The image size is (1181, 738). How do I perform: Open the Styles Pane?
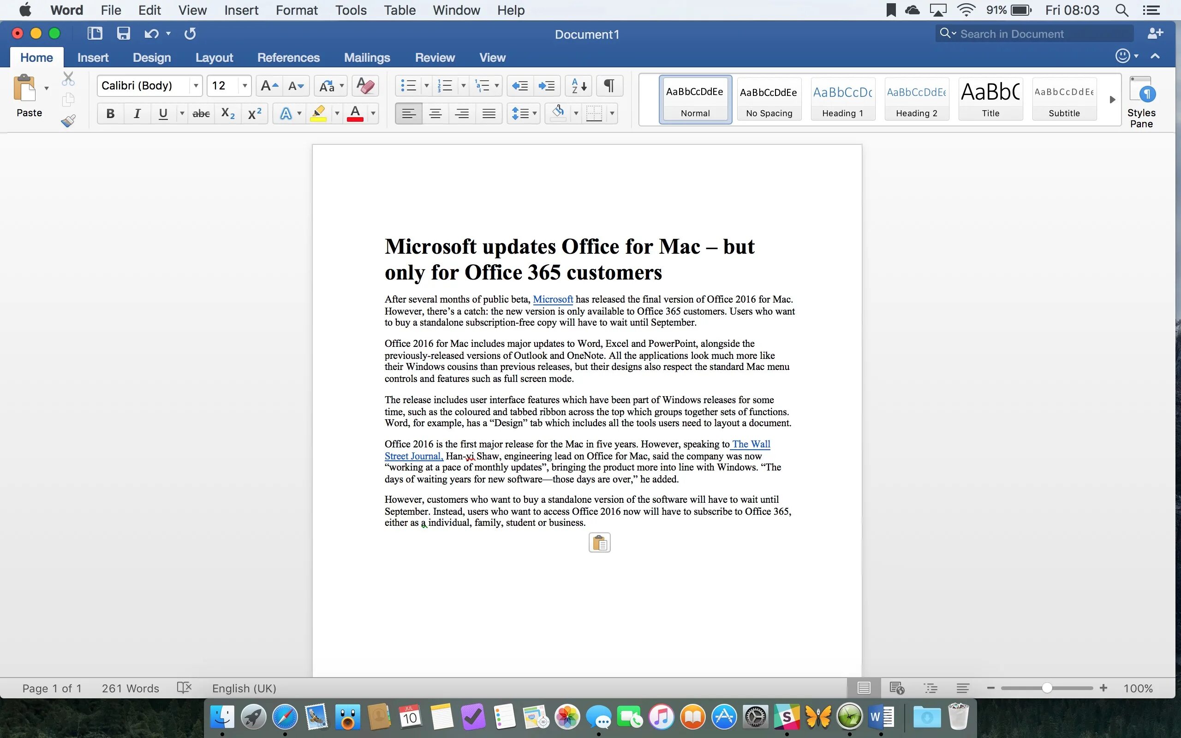coord(1141,101)
